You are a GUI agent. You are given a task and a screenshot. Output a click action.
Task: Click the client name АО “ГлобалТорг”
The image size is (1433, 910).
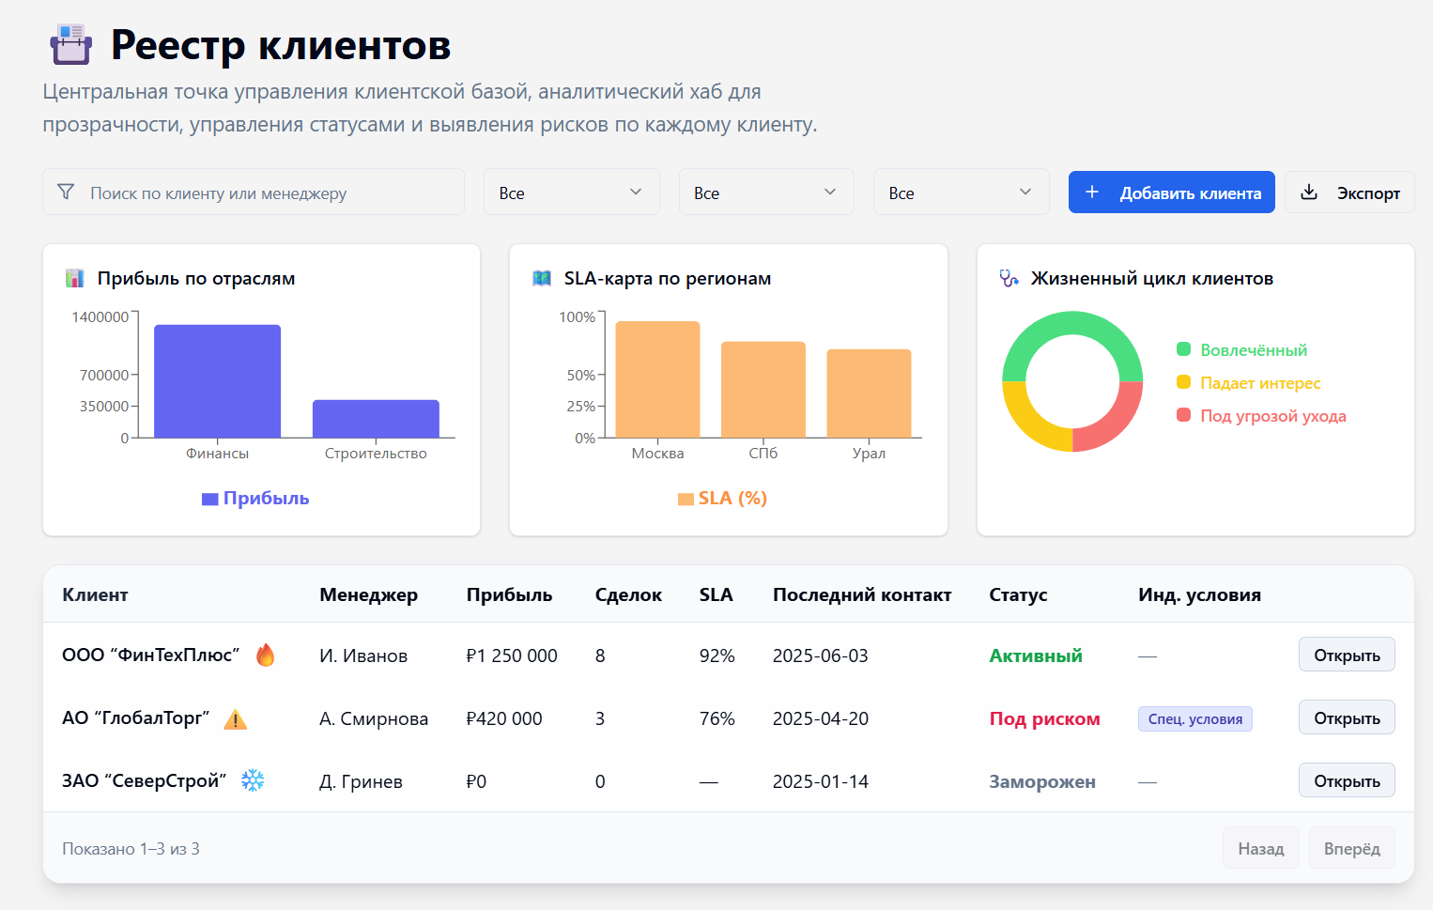[x=136, y=717]
